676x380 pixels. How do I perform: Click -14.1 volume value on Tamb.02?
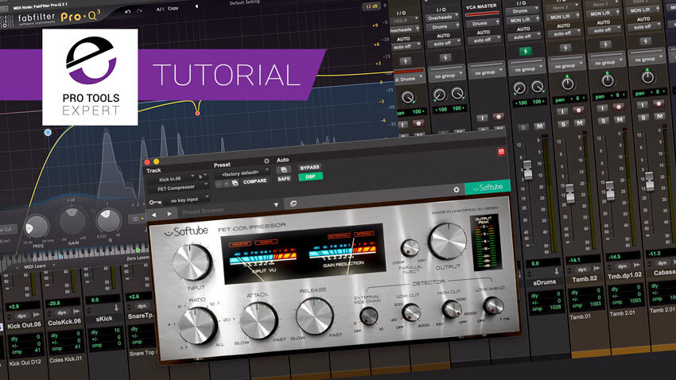[574, 261]
